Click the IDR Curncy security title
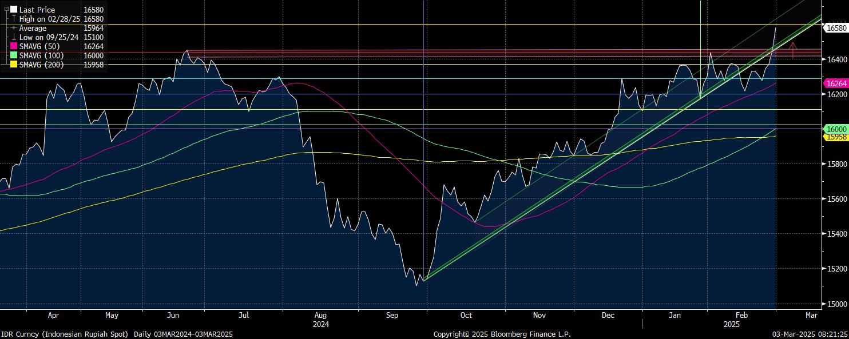The width and height of the screenshot is (849, 339). point(66,334)
